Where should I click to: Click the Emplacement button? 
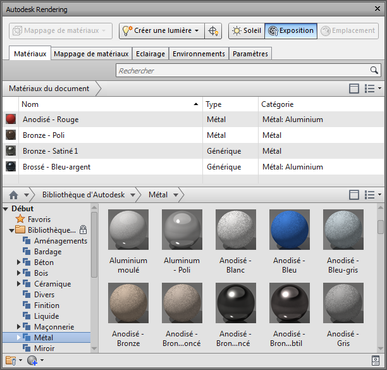point(348,31)
